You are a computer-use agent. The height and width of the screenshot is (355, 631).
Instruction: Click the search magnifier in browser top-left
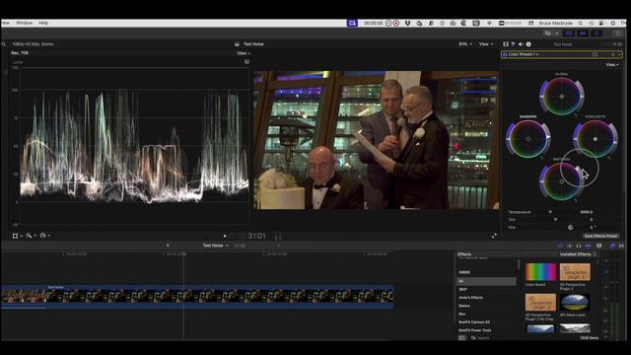point(4,44)
